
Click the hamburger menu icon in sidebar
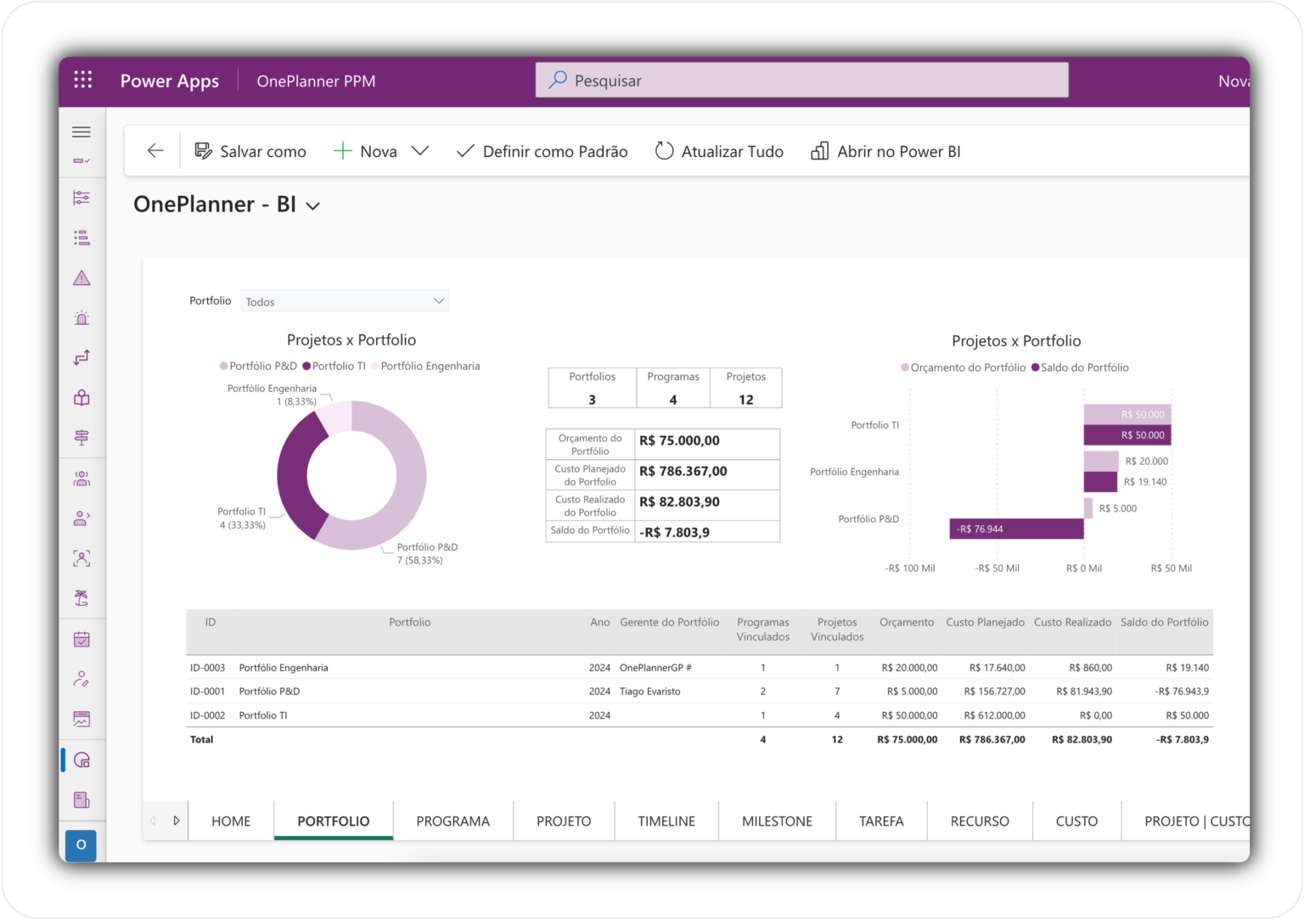coord(81,132)
